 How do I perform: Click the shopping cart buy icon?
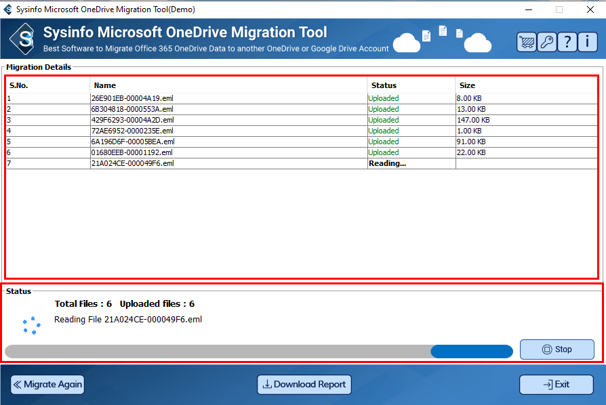(x=527, y=42)
